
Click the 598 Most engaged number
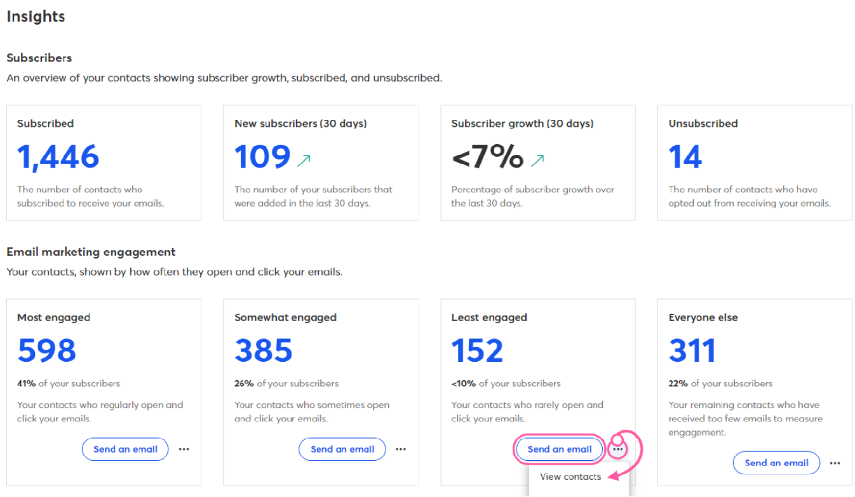tap(47, 350)
